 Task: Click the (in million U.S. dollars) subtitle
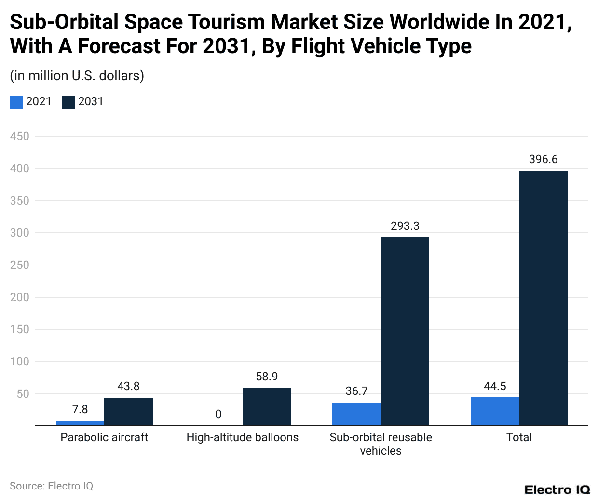(x=78, y=76)
